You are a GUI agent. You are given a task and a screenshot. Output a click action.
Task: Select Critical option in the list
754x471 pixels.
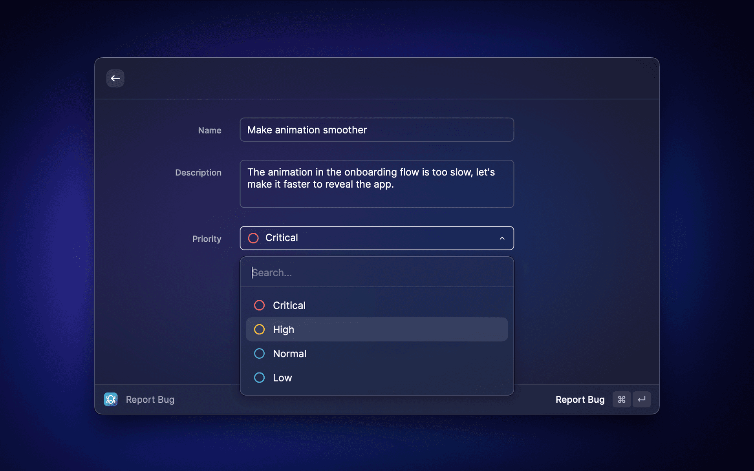289,305
